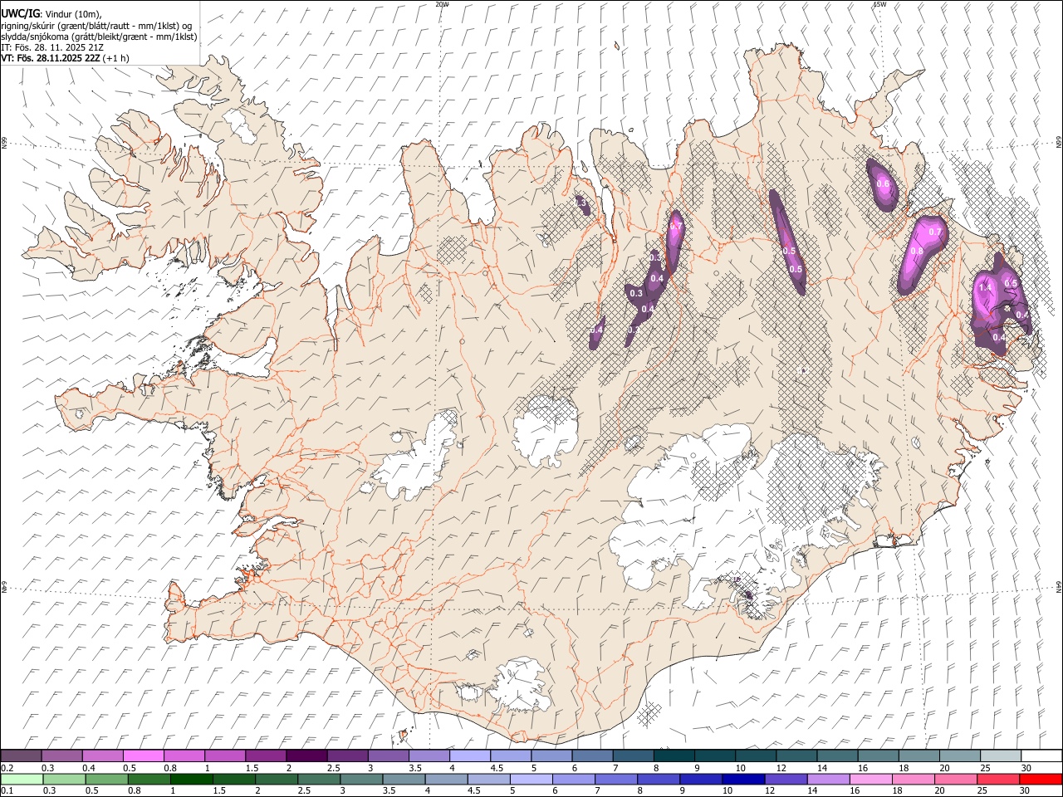Screen dimensions: 1063x797
Task: Click the 'IT: Fös. 28. 11. 2025 21Z' line
Action: [52, 47]
